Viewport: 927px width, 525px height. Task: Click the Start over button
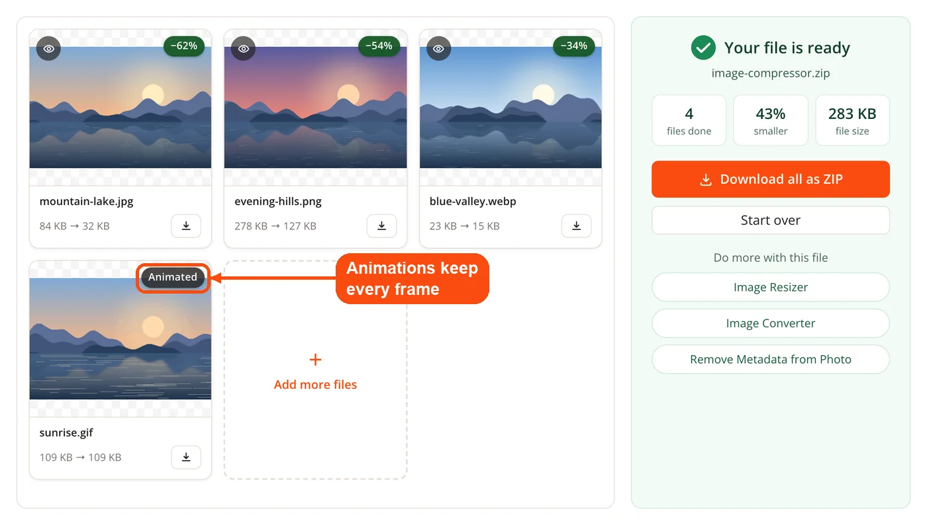pyautogui.click(x=771, y=220)
